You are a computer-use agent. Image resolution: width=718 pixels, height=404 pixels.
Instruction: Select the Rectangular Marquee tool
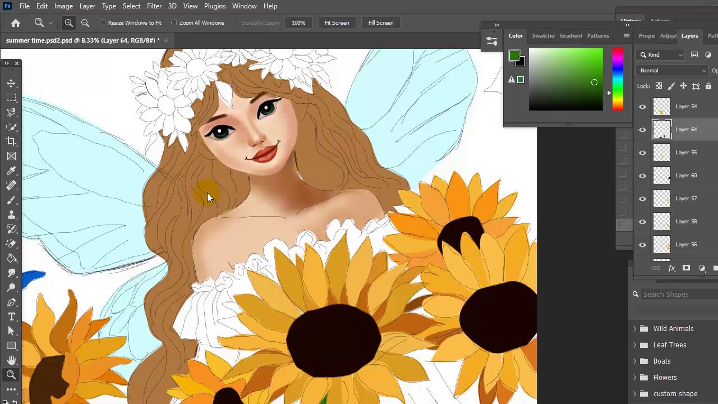[11, 98]
